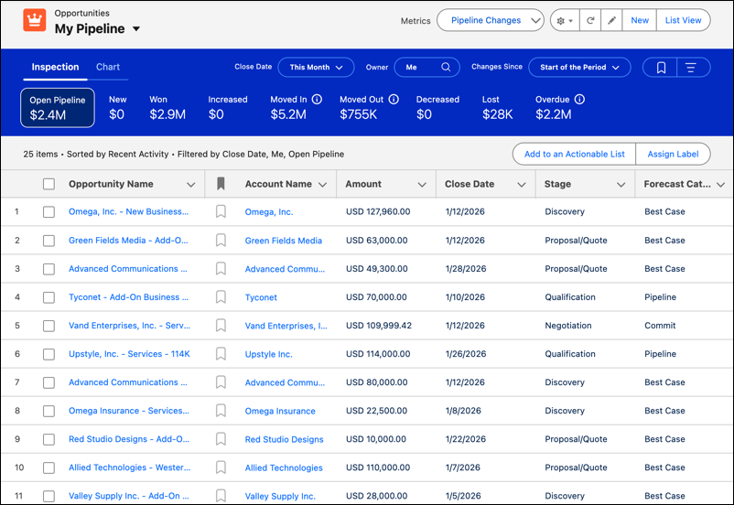The width and height of the screenshot is (734, 505).
Task: Click the Moved In info icon
Action: [x=317, y=99]
